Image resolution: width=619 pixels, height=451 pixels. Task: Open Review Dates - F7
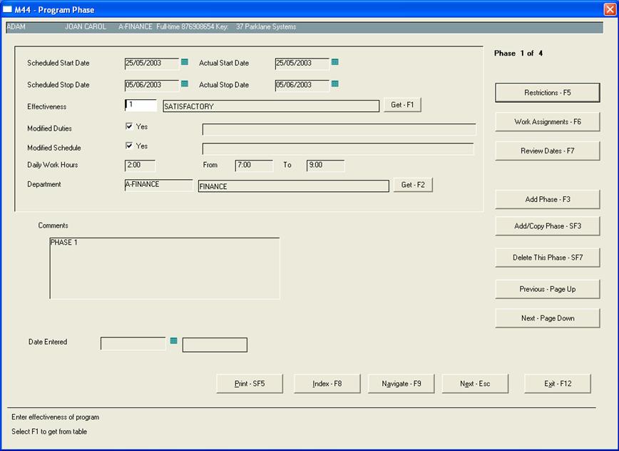(548, 151)
